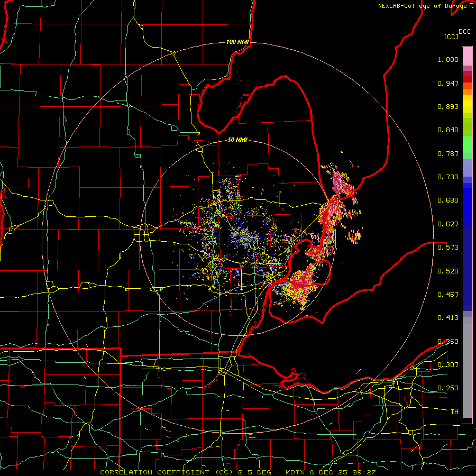Click the 0.573 scale value
476x476 pixels.
448,247
